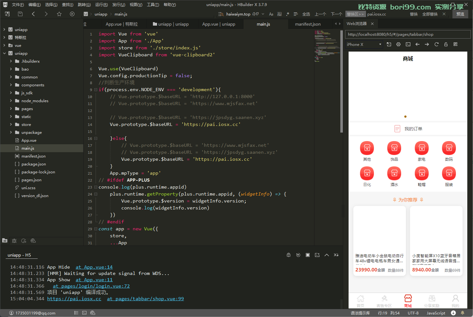
Task: Open web browser settings gear icon
Action: click(x=399, y=44)
